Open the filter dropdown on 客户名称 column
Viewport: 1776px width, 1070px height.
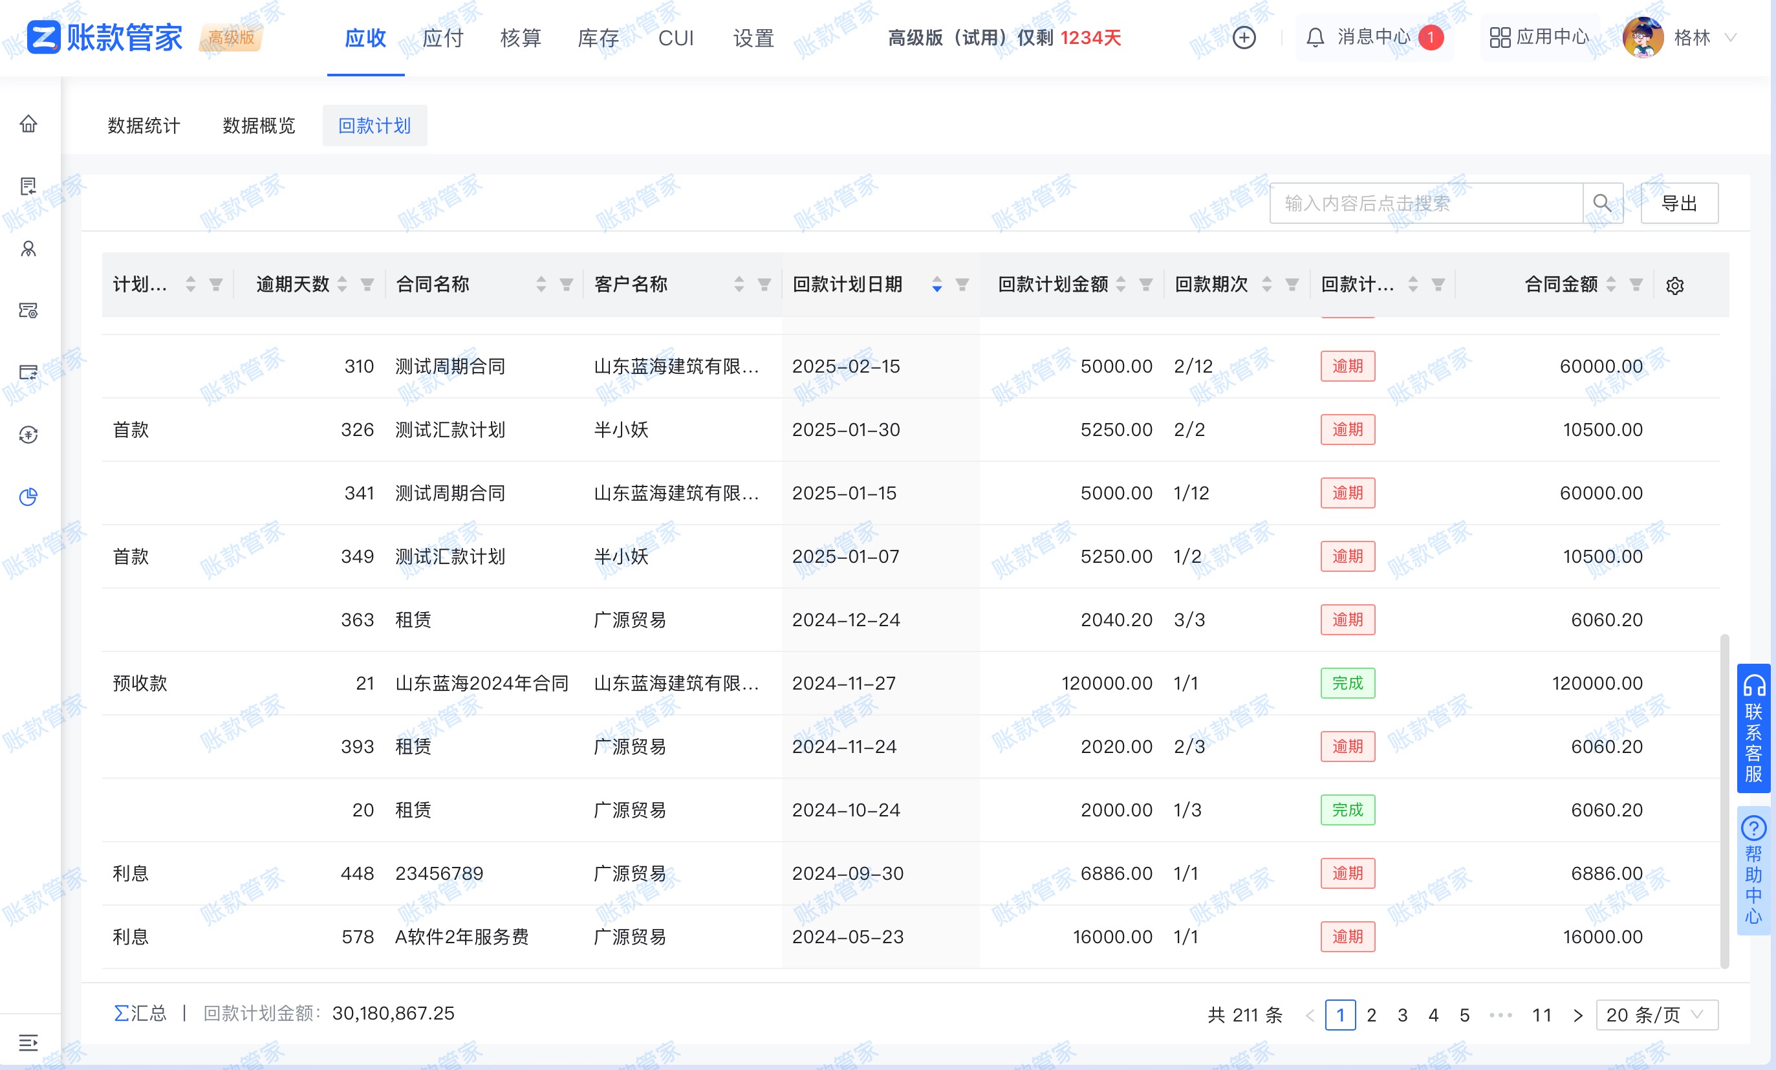point(763,284)
